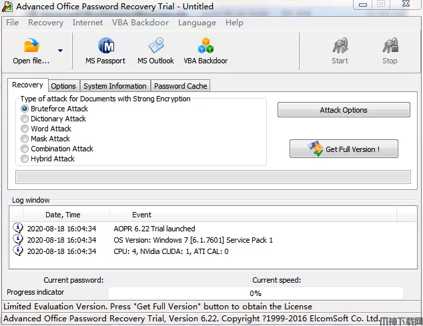Click the Attack Options button

344,110
